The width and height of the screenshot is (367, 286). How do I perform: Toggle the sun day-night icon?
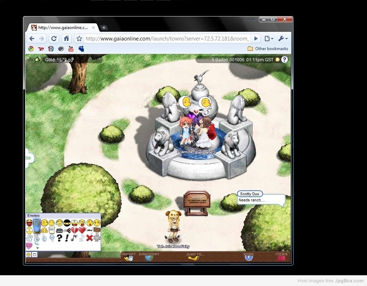point(278,60)
